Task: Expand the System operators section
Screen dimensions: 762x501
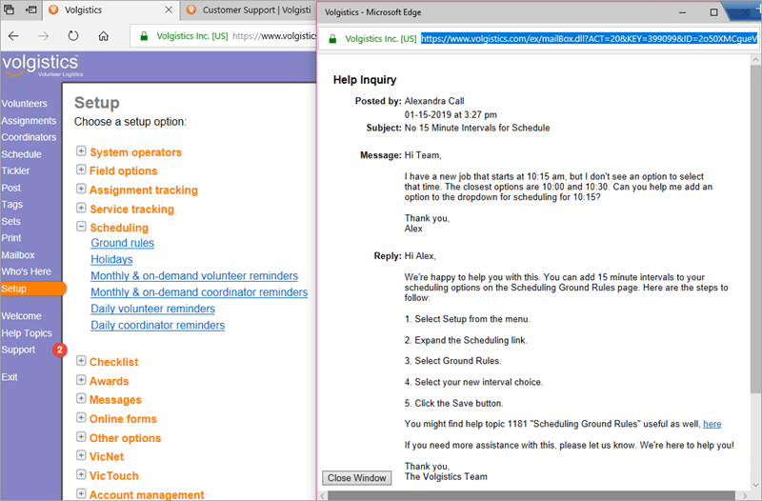Action: click(x=81, y=151)
